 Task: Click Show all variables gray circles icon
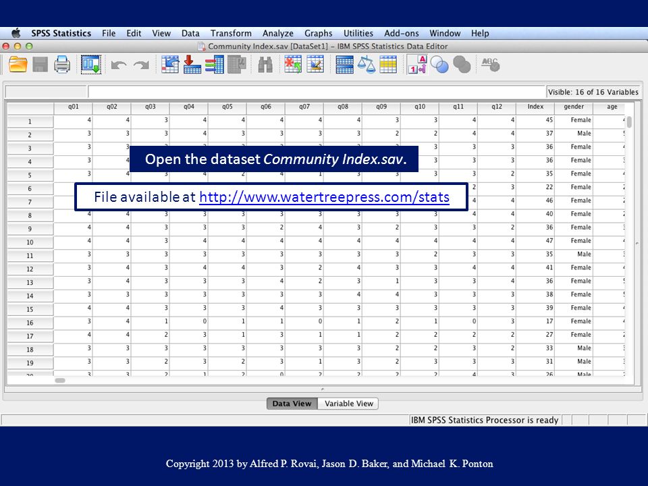462,65
